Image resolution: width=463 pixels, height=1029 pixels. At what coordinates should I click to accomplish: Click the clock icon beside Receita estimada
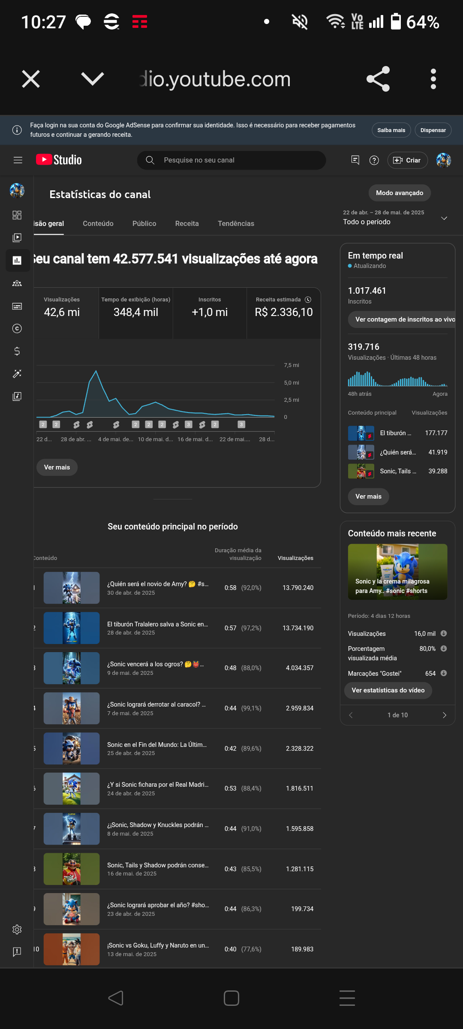coord(308,300)
